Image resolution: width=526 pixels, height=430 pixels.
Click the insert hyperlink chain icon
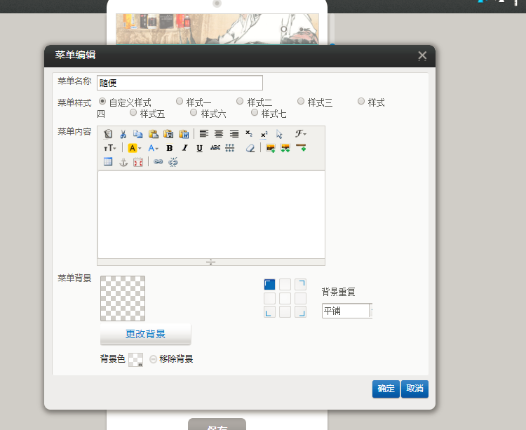click(158, 162)
